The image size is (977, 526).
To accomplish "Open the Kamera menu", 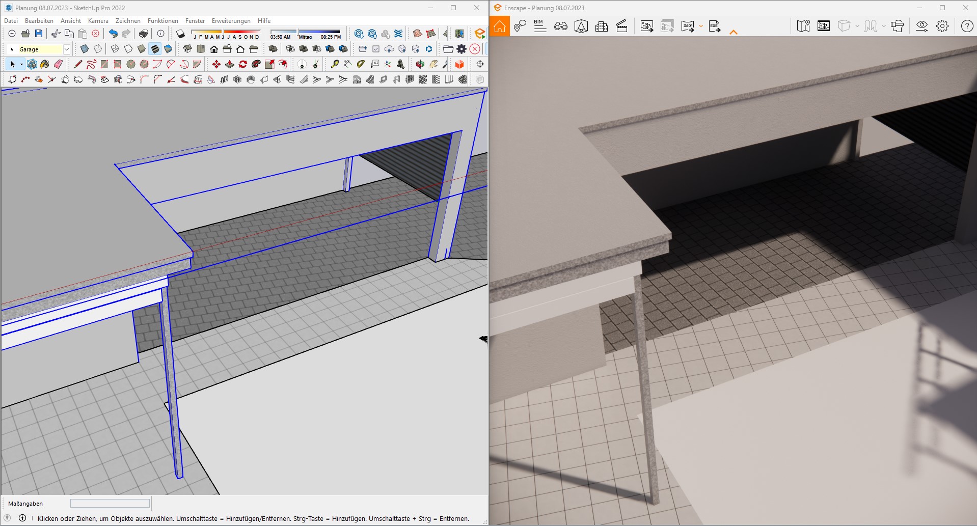I will click(98, 21).
